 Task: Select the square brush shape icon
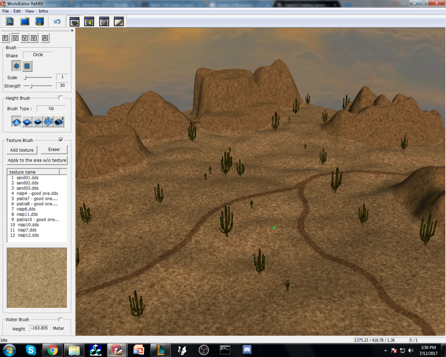coord(27,66)
